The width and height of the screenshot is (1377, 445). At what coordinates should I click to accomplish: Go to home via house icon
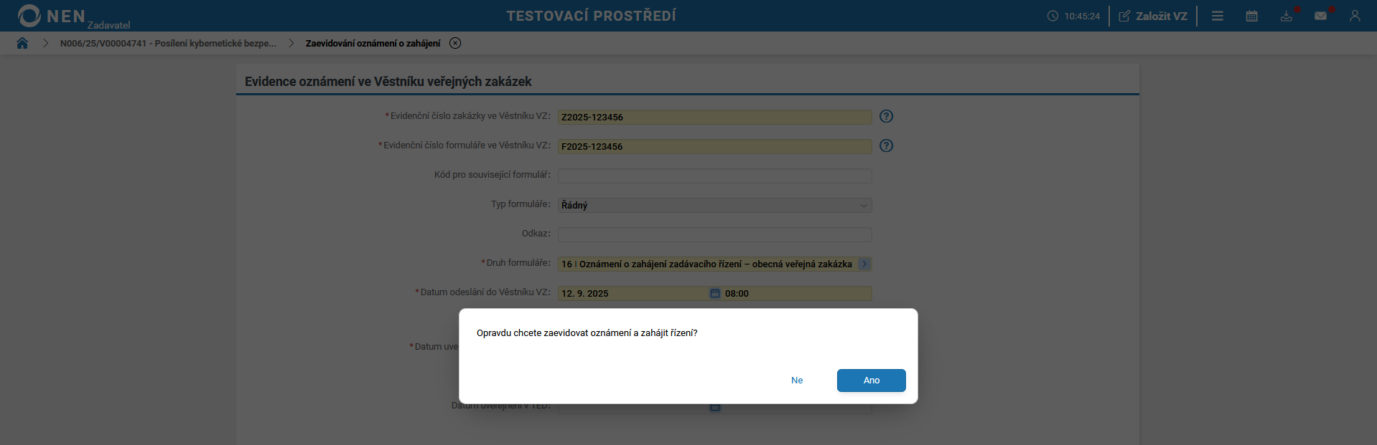[22, 43]
